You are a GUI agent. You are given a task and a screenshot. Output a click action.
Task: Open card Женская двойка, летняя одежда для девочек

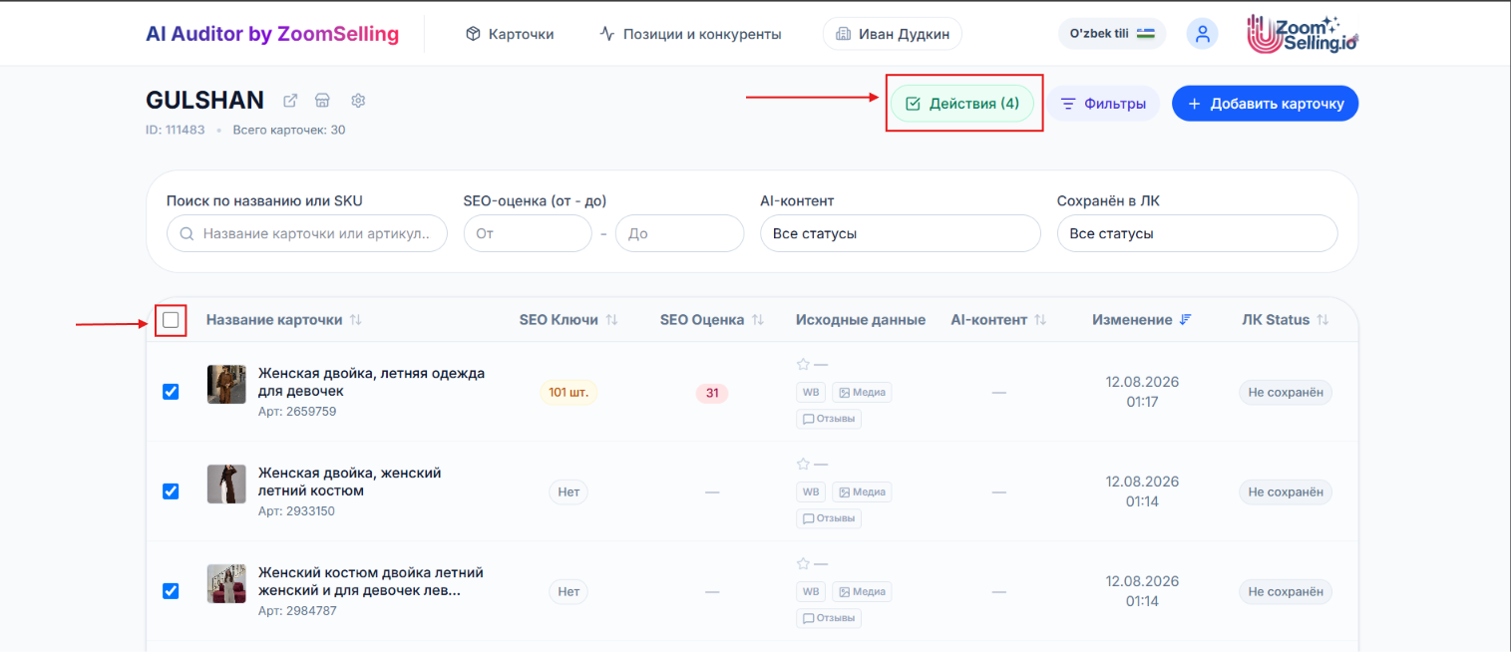click(371, 382)
